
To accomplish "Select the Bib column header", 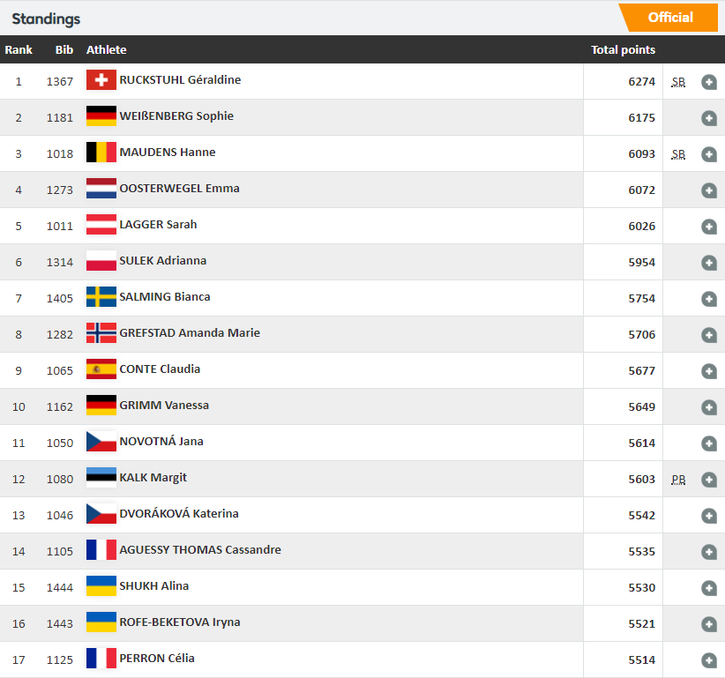I will point(64,49).
